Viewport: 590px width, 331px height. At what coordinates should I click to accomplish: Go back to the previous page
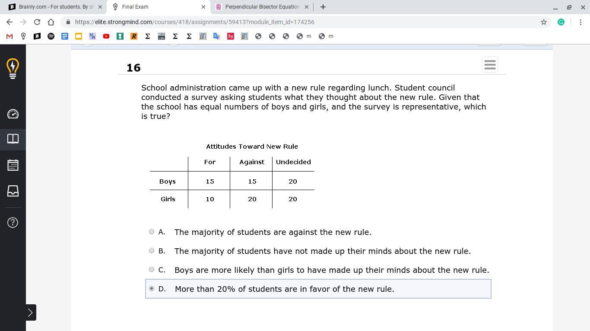(x=10, y=22)
